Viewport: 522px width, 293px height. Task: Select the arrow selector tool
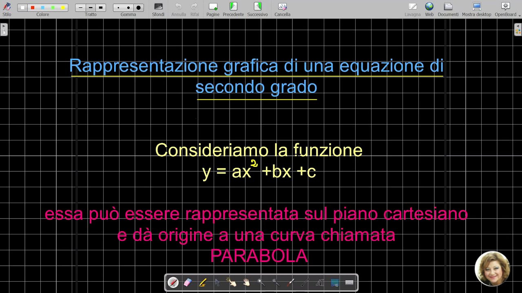coord(217,282)
